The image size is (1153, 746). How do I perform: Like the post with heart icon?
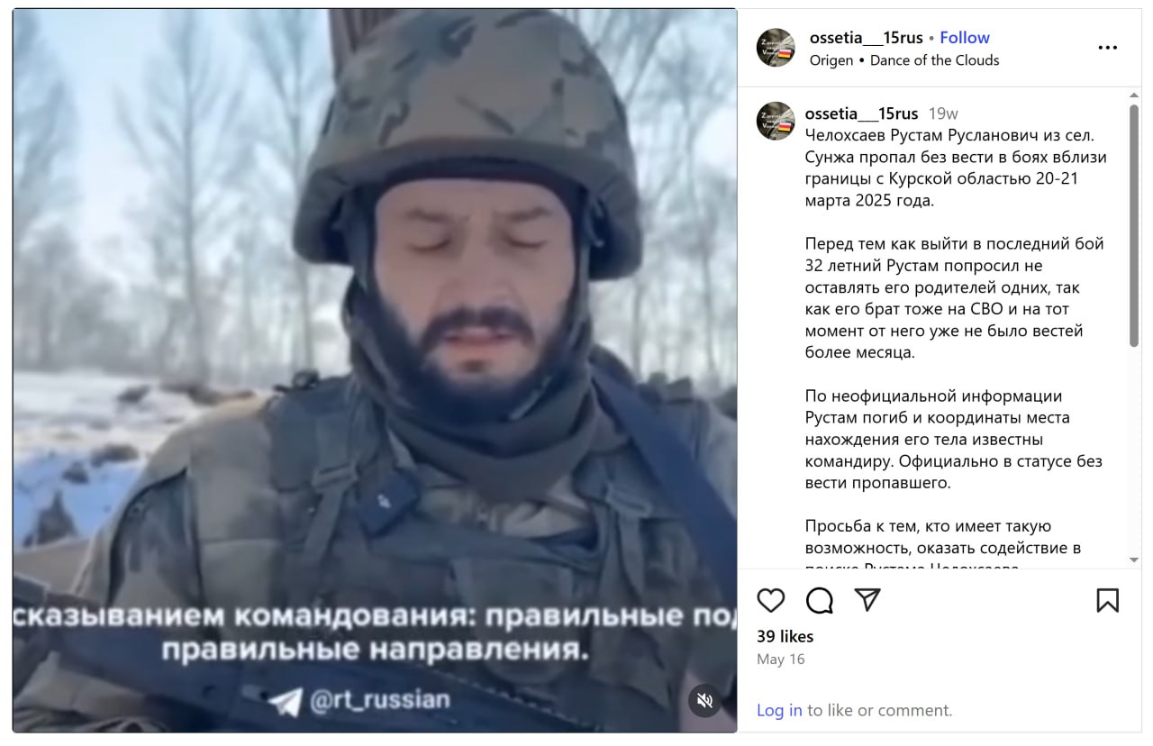pos(771,600)
